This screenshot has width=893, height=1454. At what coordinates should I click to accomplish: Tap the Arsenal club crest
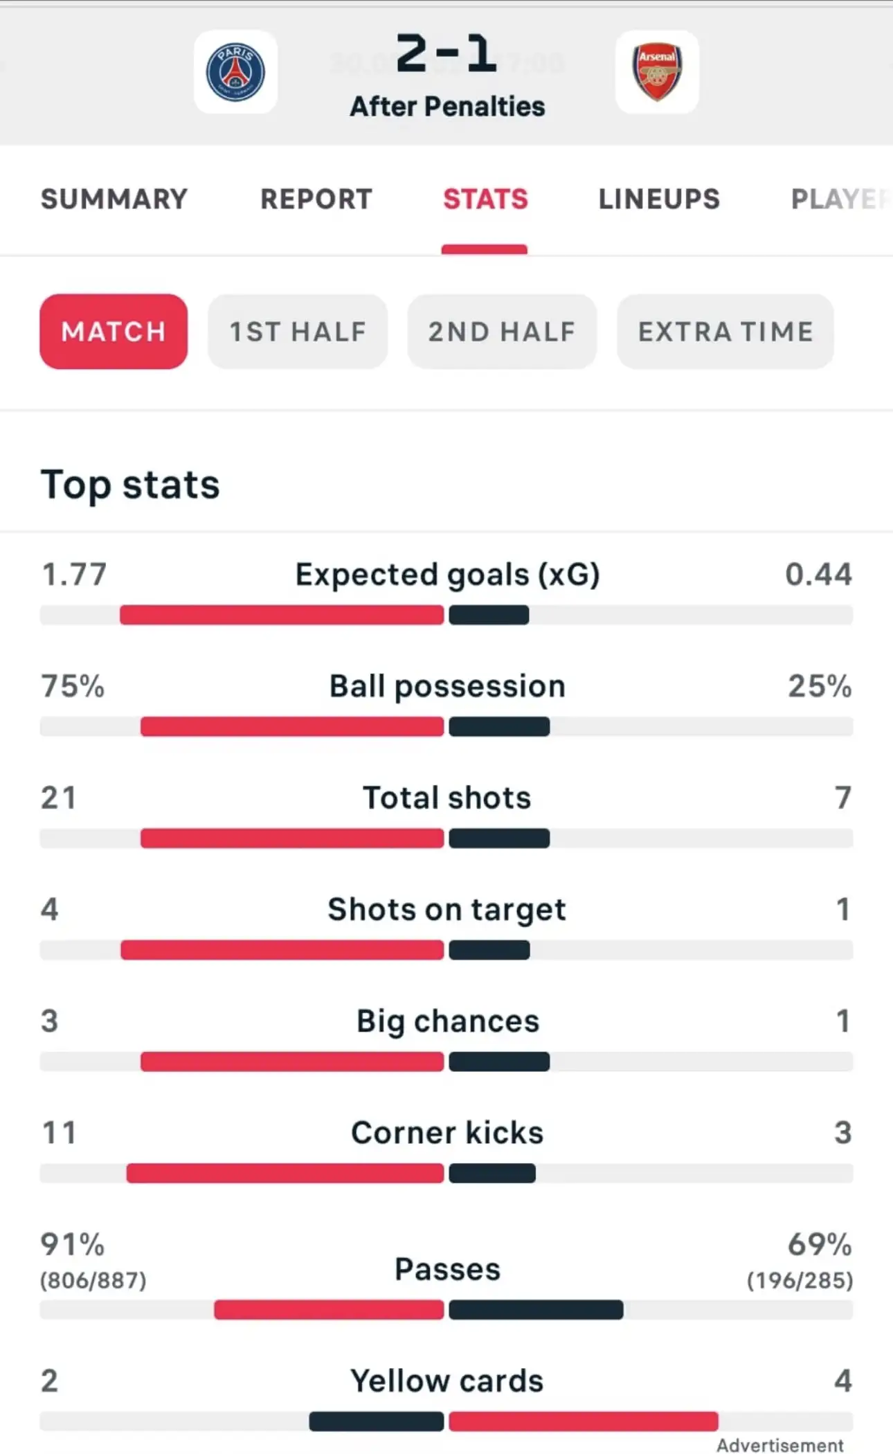[657, 72]
